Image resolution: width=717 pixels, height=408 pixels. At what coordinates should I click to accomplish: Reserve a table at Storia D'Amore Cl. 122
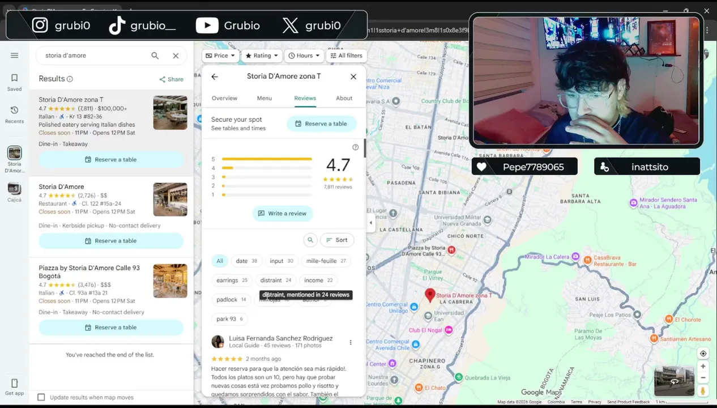(111, 241)
